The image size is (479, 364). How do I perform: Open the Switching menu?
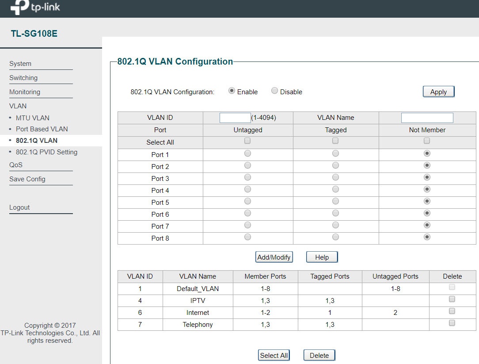click(x=23, y=78)
